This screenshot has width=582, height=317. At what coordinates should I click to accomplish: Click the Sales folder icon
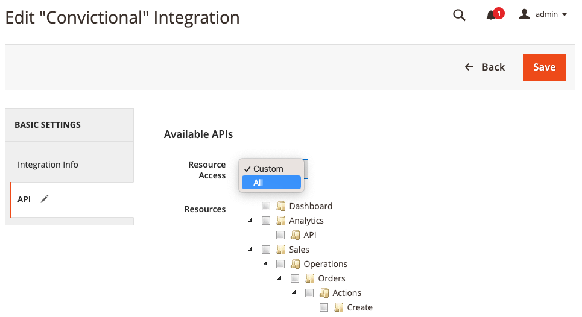280,250
